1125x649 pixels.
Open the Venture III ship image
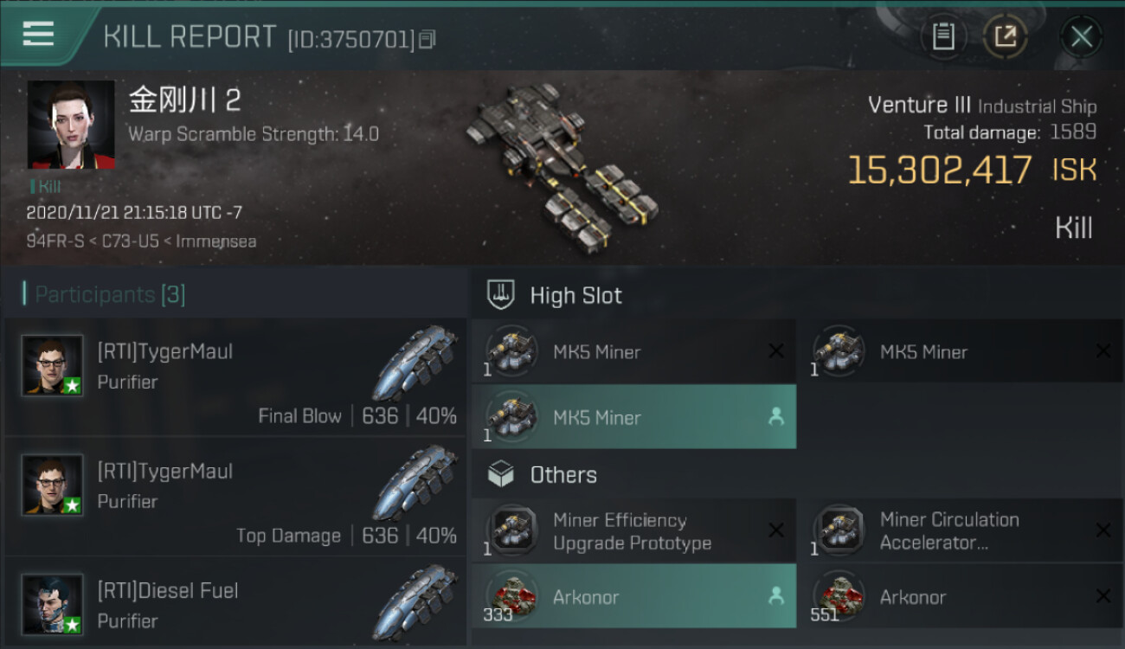click(x=562, y=164)
